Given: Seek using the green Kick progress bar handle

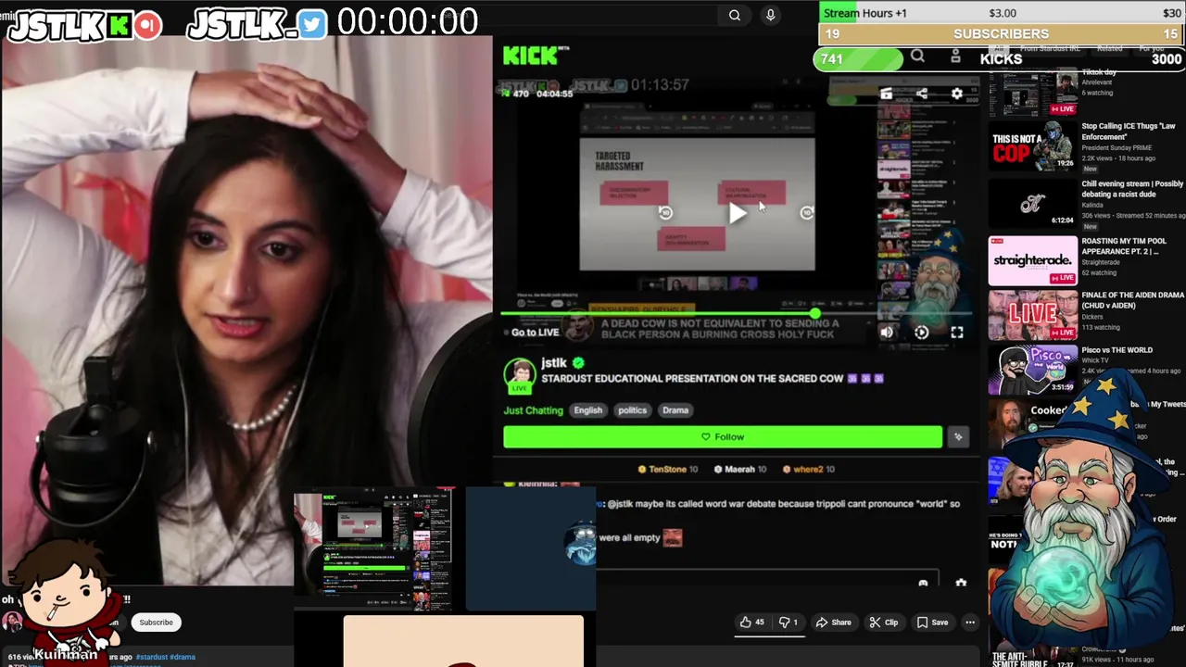Looking at the screenshot, I should [x=814, y=314].
